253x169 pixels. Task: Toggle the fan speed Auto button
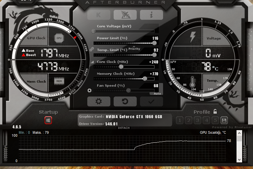[x=157, y=94]
